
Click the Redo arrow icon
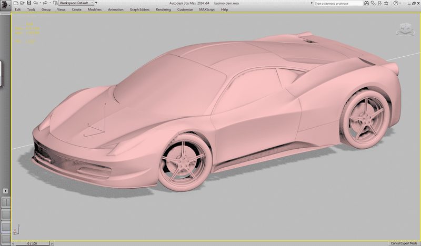click(x=45, y=3)
